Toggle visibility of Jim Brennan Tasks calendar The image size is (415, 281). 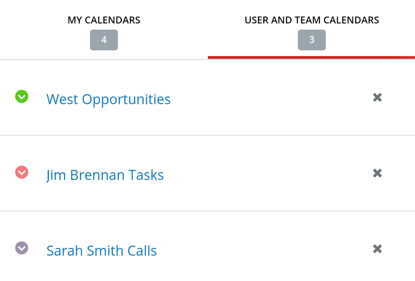[x=22, y=172]
